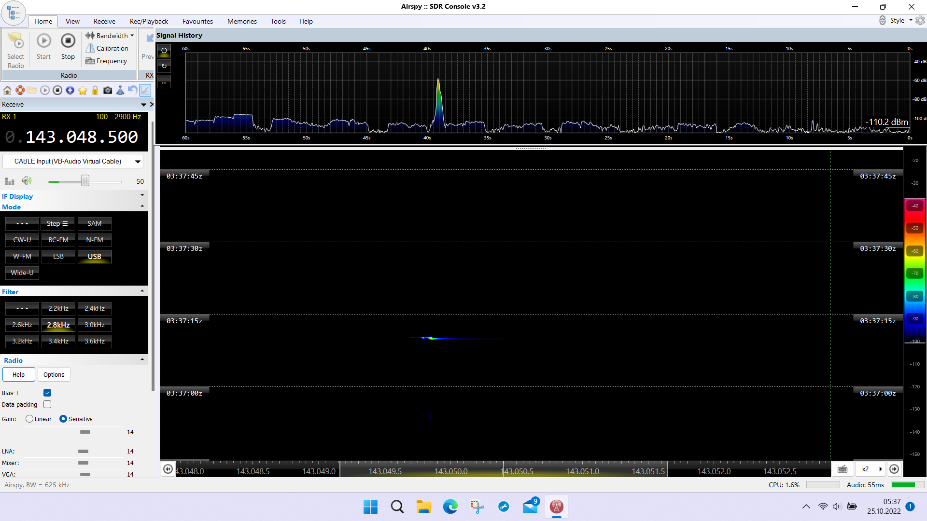Open the Rec/Playback ribbon tab
Image resolution: width=927 pixels, height=521 pixels.
(149, 21)
